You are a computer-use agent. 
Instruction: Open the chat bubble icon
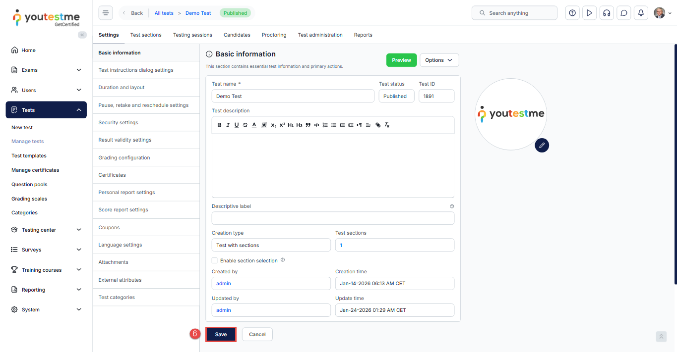(x=623, y=13)
